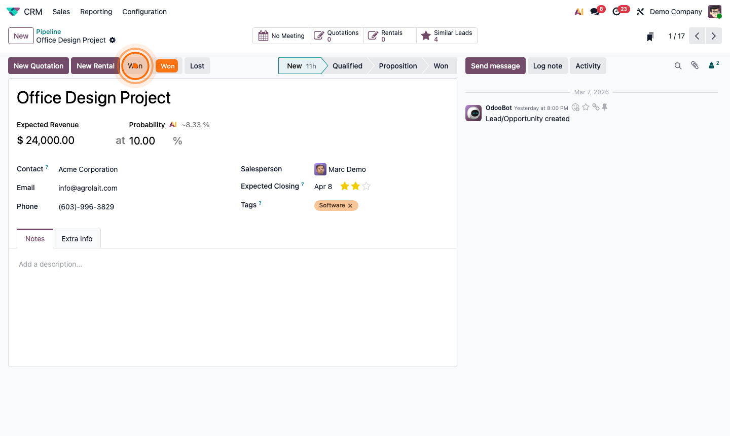Open the tools/settings icon beside Demo Company

[x=640, y=11]
